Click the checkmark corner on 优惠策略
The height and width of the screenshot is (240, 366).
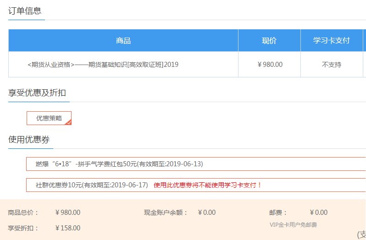[x=68, y=122]
